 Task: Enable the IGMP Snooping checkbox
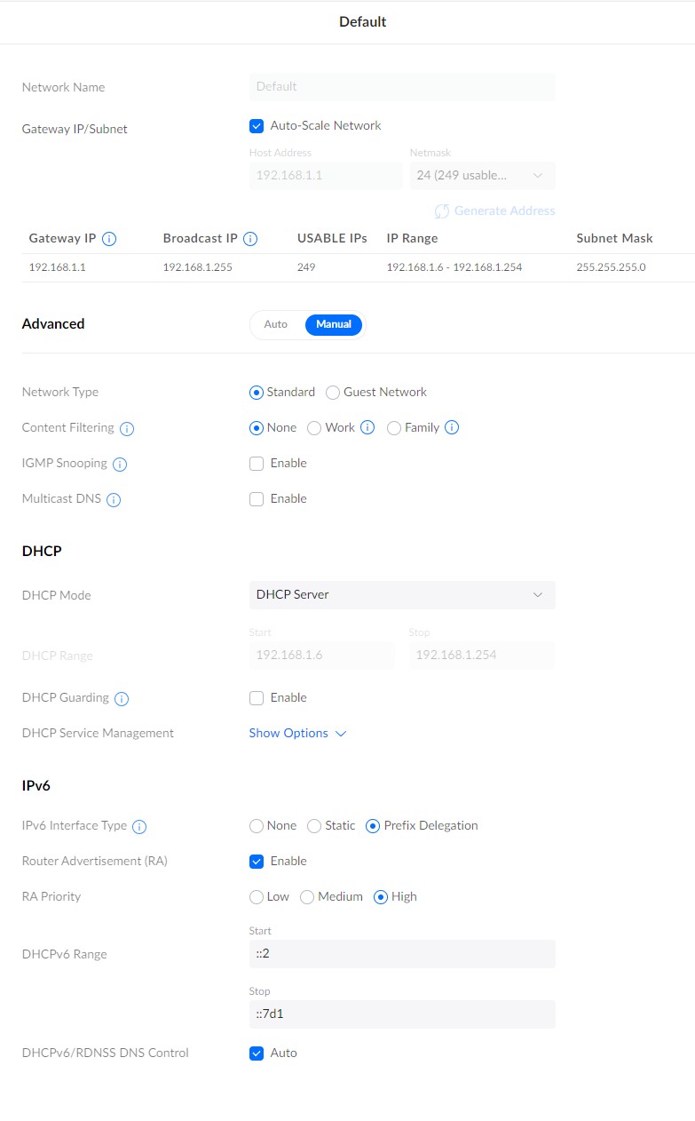coord(257,463)
